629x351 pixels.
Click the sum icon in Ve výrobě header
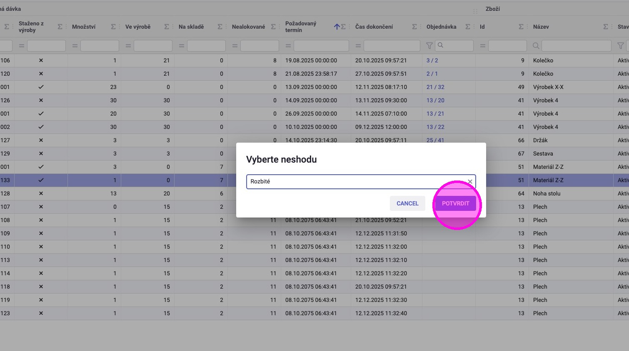click(x=167, y=27)
